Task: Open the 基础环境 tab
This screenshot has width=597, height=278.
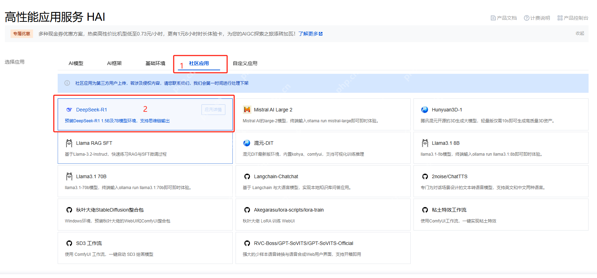Action: tap(155, 63)
